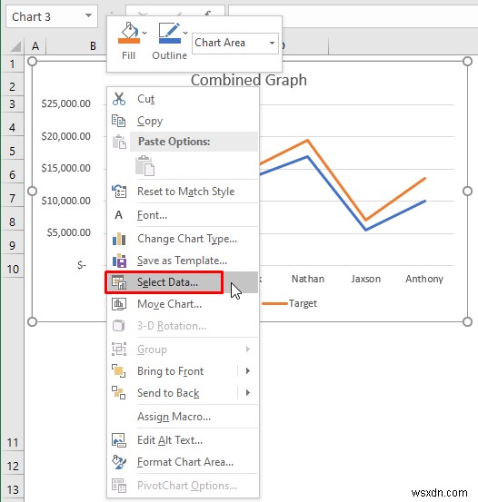Click the Jaxson category label

[366, 279]
